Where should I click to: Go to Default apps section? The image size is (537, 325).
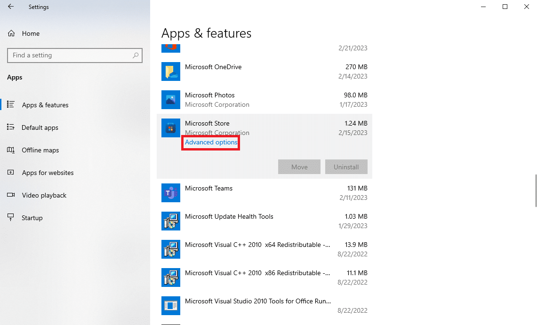click(40, 127)
